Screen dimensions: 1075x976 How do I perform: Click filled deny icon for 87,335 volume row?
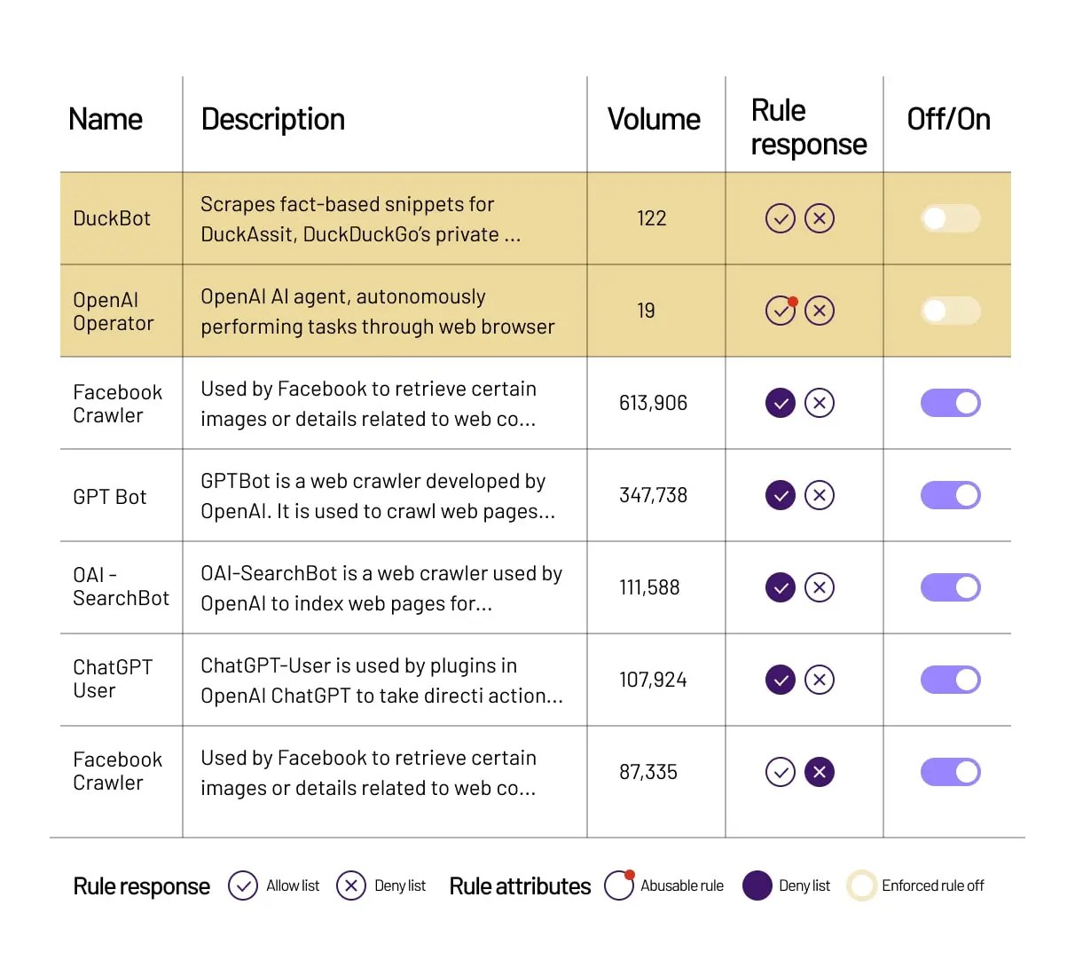click(x=820, y=772)
